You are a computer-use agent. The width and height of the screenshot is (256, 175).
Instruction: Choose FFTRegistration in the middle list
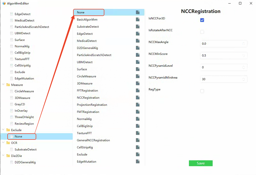click(x=87, y=91)
